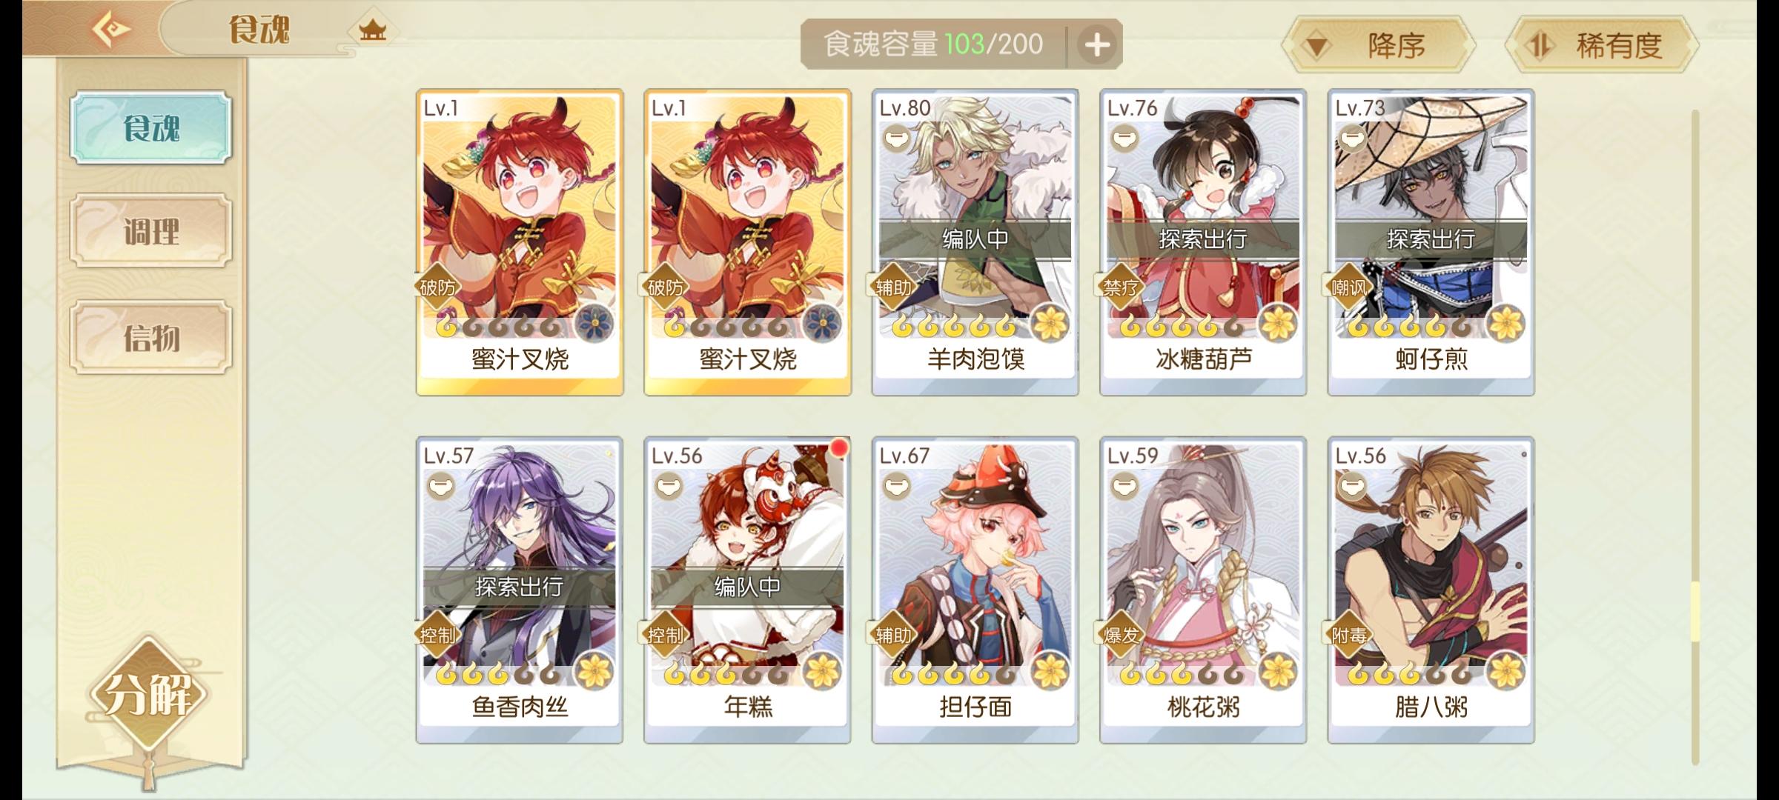Open the 腊八粥 character card
This screenshot has height=800, width=1779.
pos(1431,590)
